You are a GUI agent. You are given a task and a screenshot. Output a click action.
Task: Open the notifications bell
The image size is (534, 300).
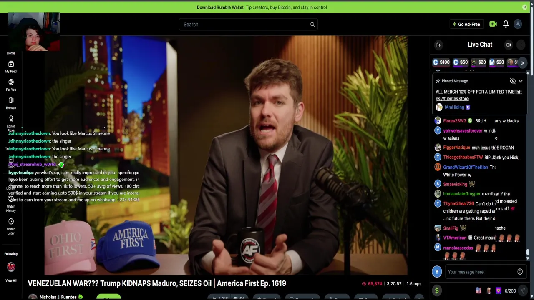pos(506,24)
